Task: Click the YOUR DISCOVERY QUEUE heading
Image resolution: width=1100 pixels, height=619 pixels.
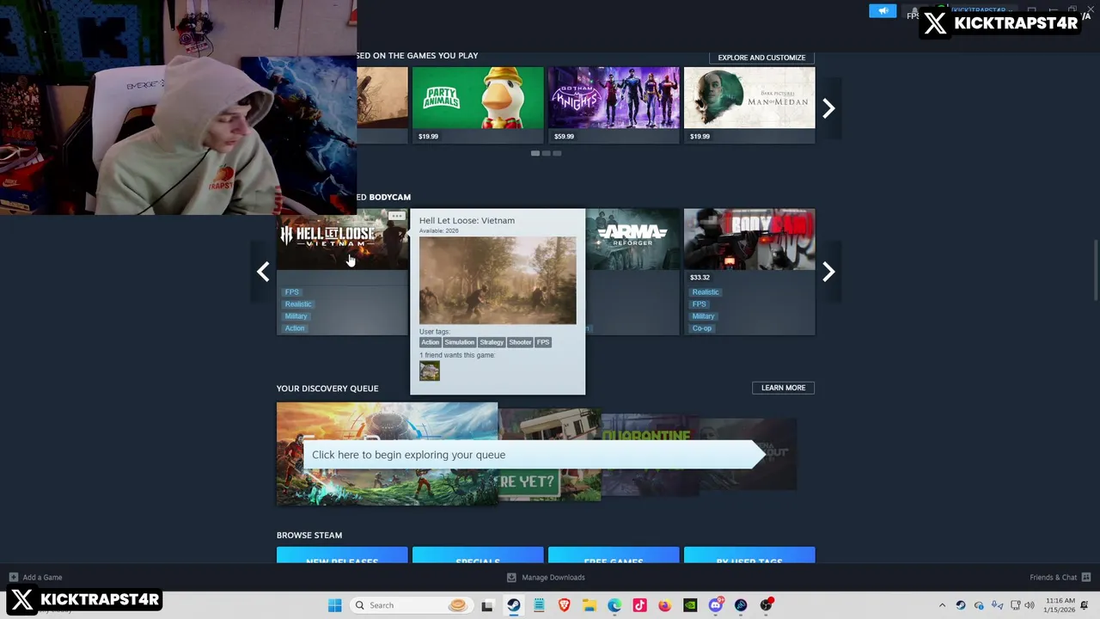Action: [x=327, y=389]
